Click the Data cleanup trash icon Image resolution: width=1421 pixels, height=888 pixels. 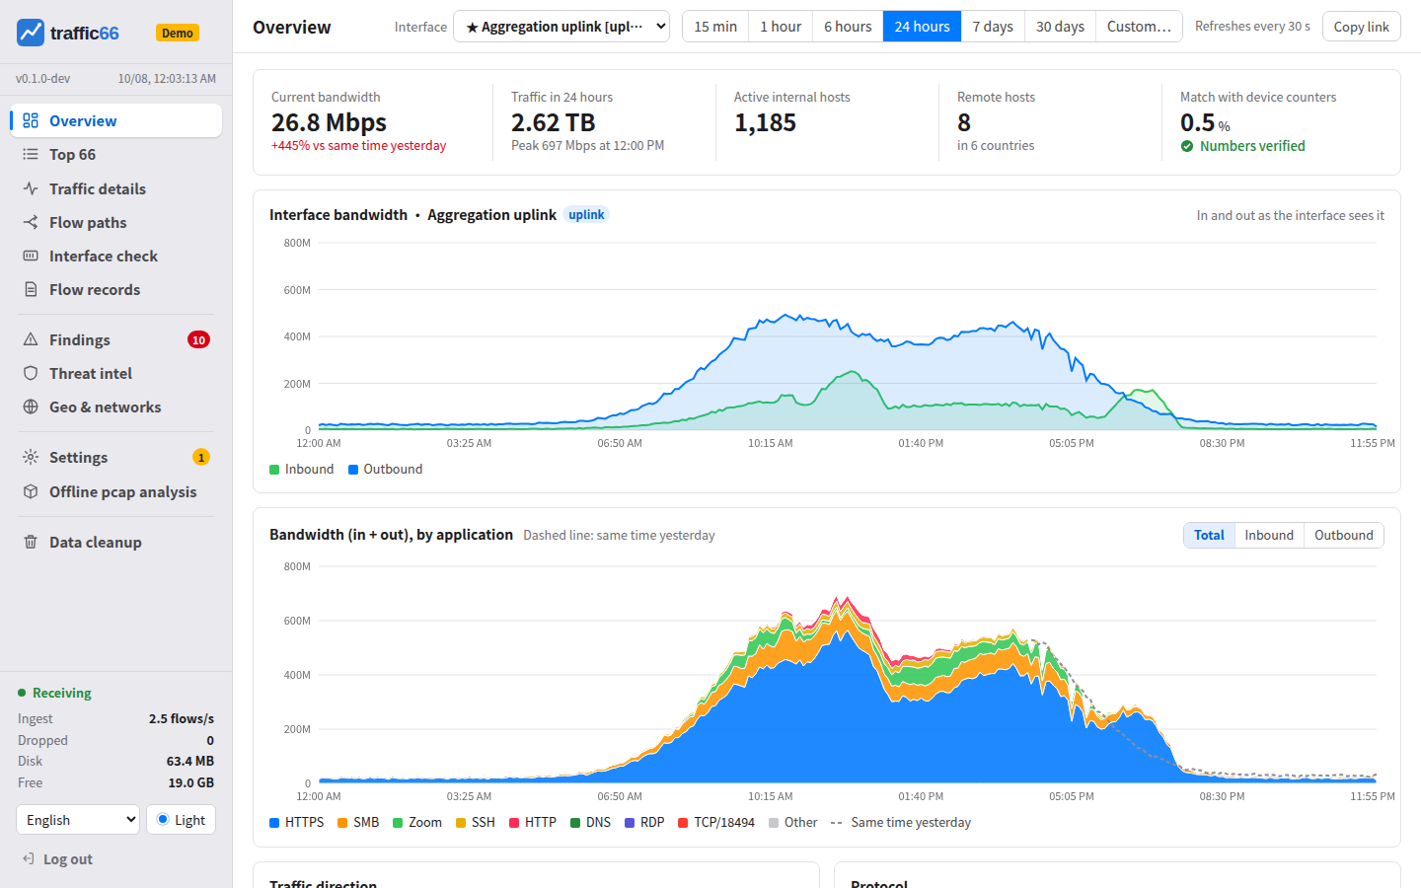click(31, 542)
